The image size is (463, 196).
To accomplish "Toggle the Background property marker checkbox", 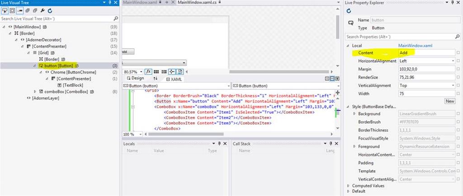I will tap(458, 114).
